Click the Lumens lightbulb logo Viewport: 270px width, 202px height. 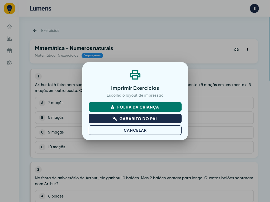(10, 8)
